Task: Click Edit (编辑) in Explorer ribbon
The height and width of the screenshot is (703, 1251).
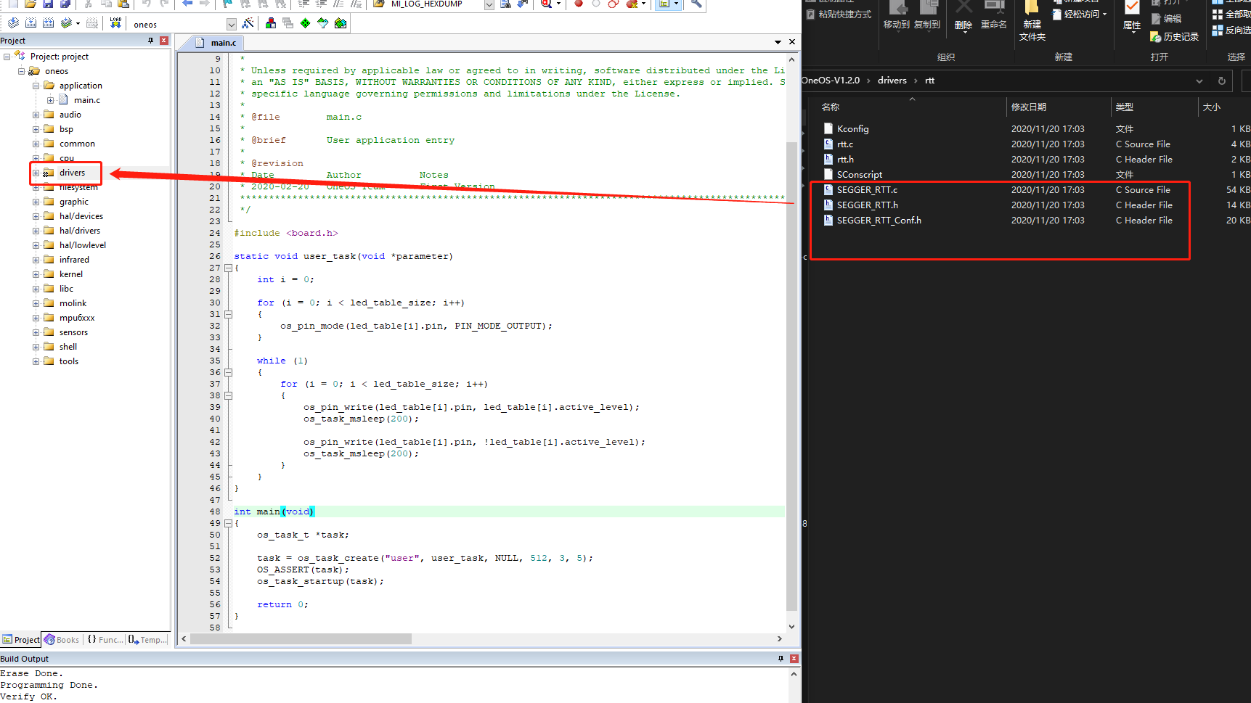Action: [1166, 19]
